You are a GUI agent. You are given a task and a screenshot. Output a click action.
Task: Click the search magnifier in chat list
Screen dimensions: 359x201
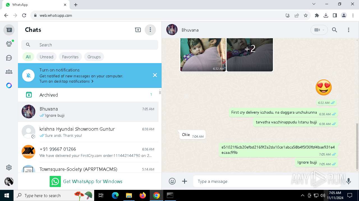tap(28, 45)
